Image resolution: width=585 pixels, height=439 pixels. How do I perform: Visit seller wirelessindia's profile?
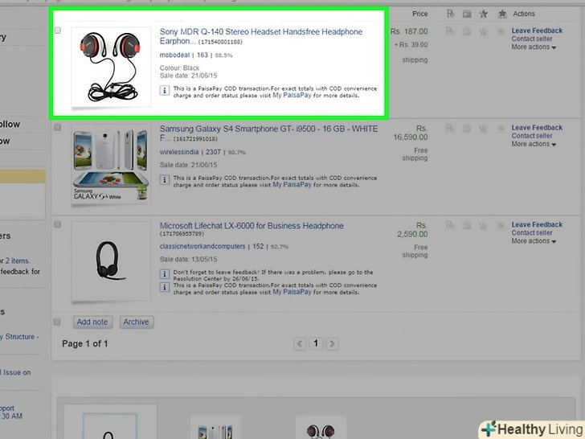pos(179,152)
